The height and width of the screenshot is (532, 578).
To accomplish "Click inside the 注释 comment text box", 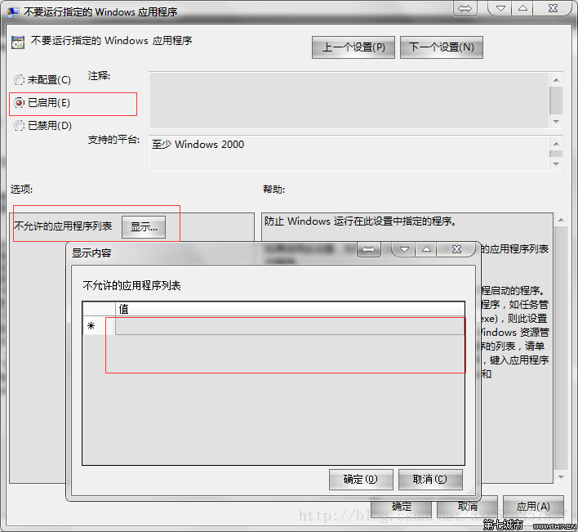I will coord(349,101).
